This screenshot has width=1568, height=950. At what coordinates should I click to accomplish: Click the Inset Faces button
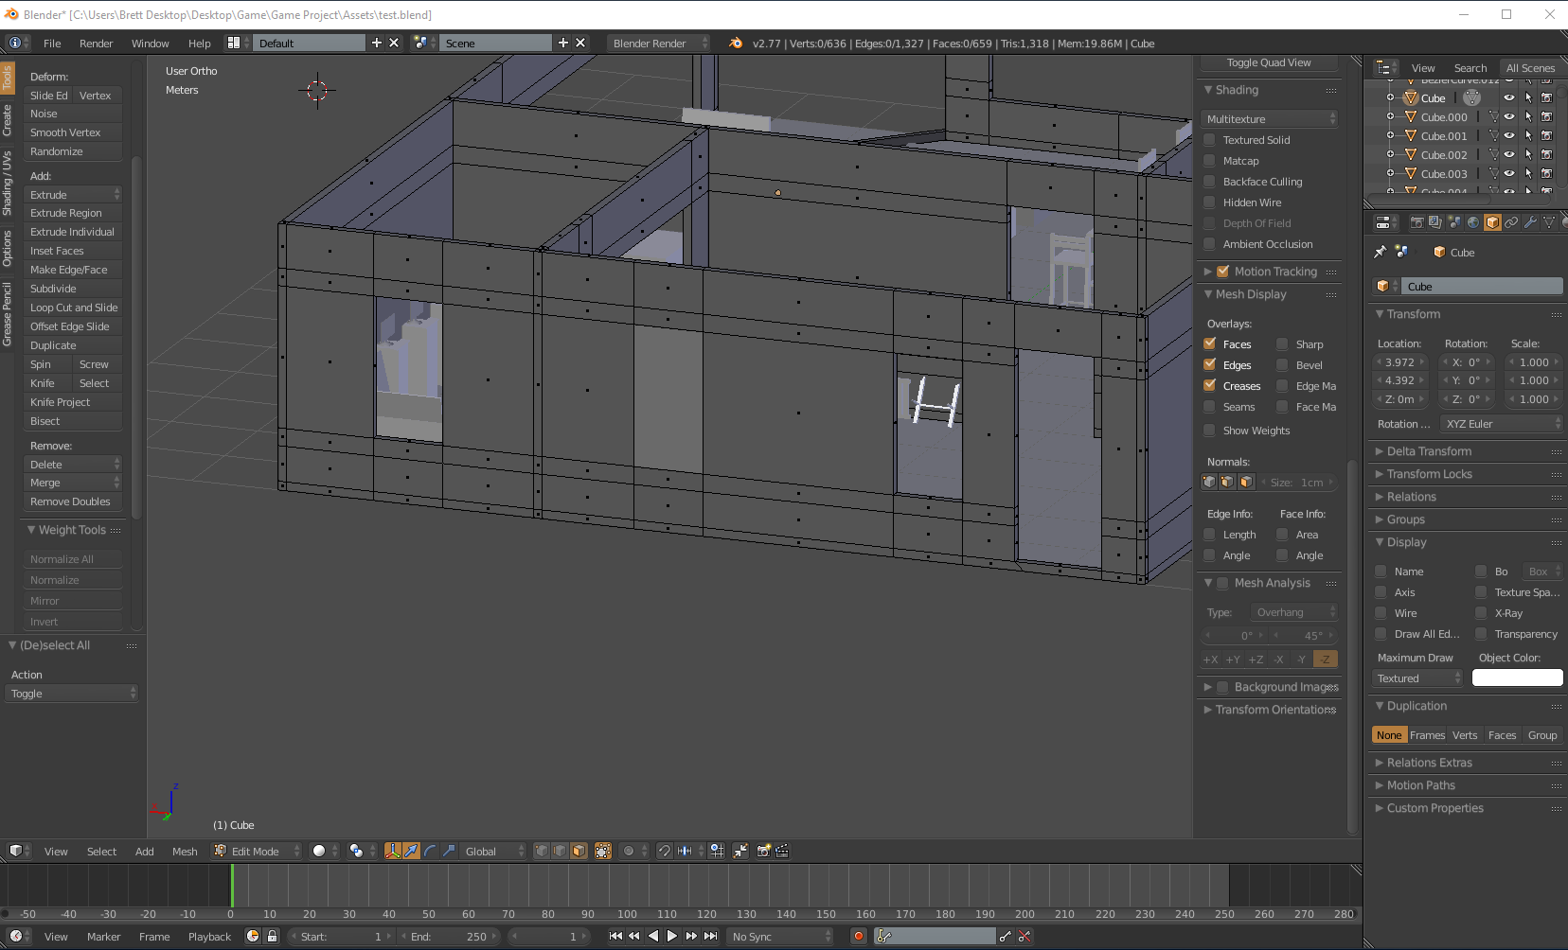(x=73, y=251)
